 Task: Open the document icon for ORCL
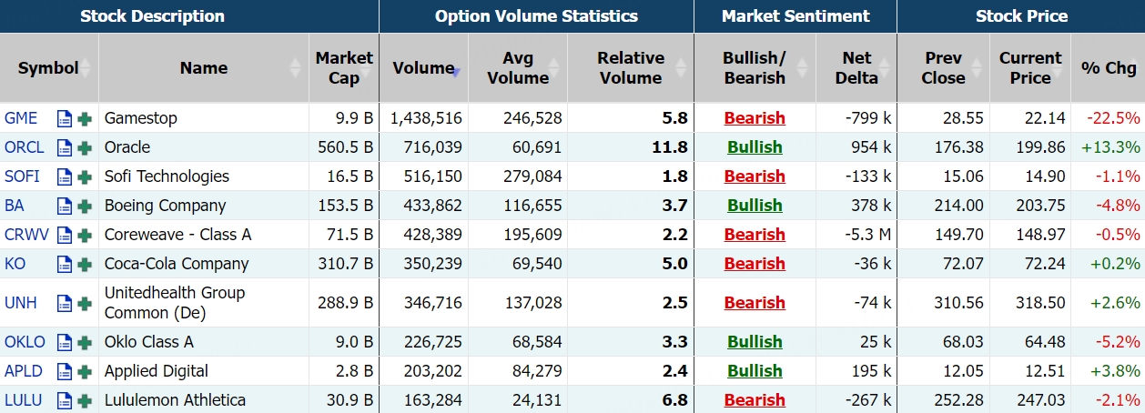(x=65, y=147)
